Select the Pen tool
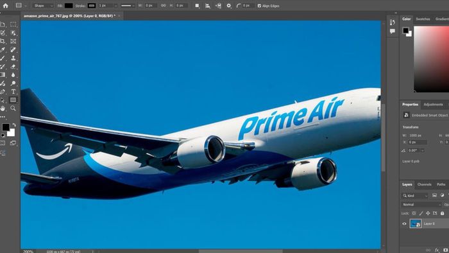Screen dimensions: 449x253 pos(3,92)
